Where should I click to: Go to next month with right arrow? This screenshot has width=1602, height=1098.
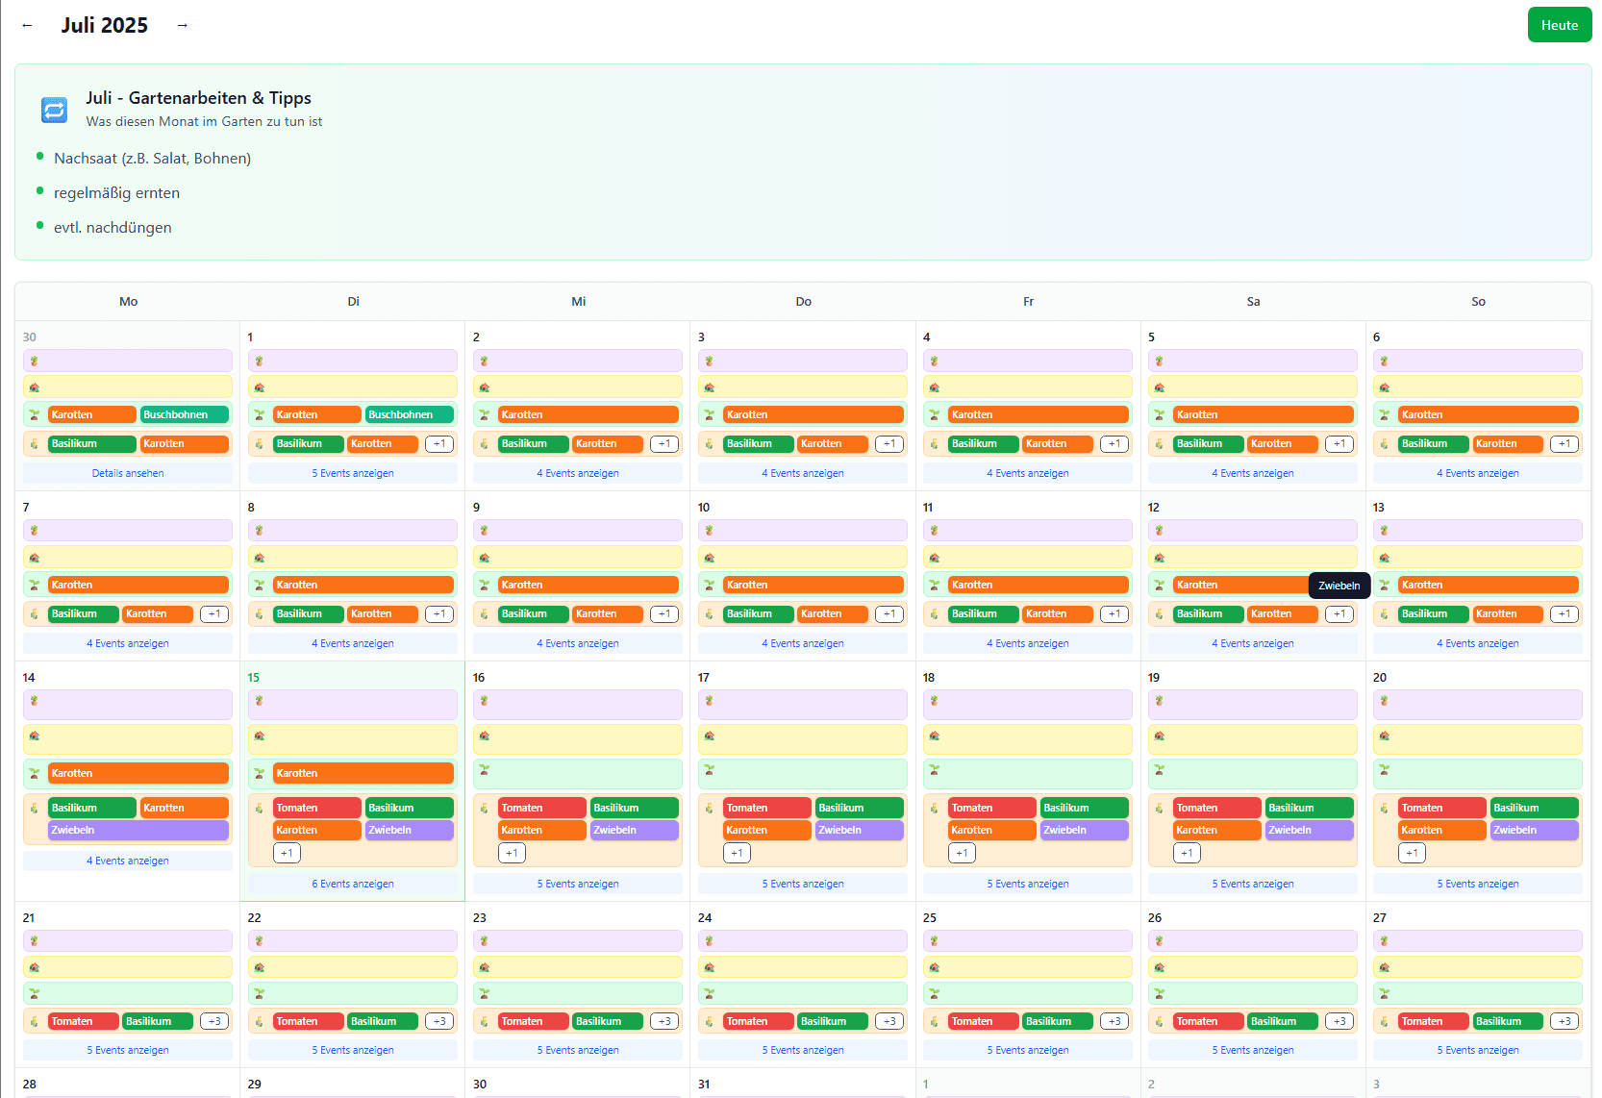(x=182, y=26)
